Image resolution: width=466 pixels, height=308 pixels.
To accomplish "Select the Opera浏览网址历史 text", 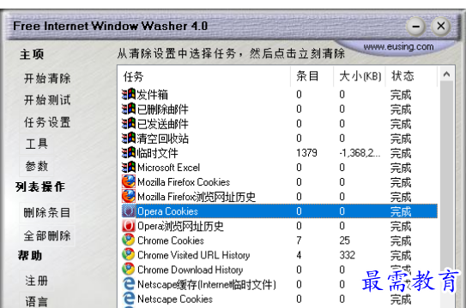I will [x=180, y=226].
